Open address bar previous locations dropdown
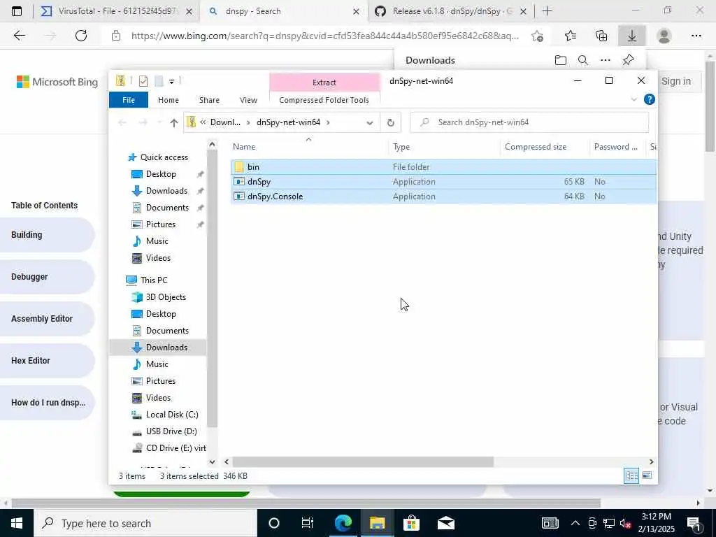The width and height of the screenshot is (716, 537). 370,122
